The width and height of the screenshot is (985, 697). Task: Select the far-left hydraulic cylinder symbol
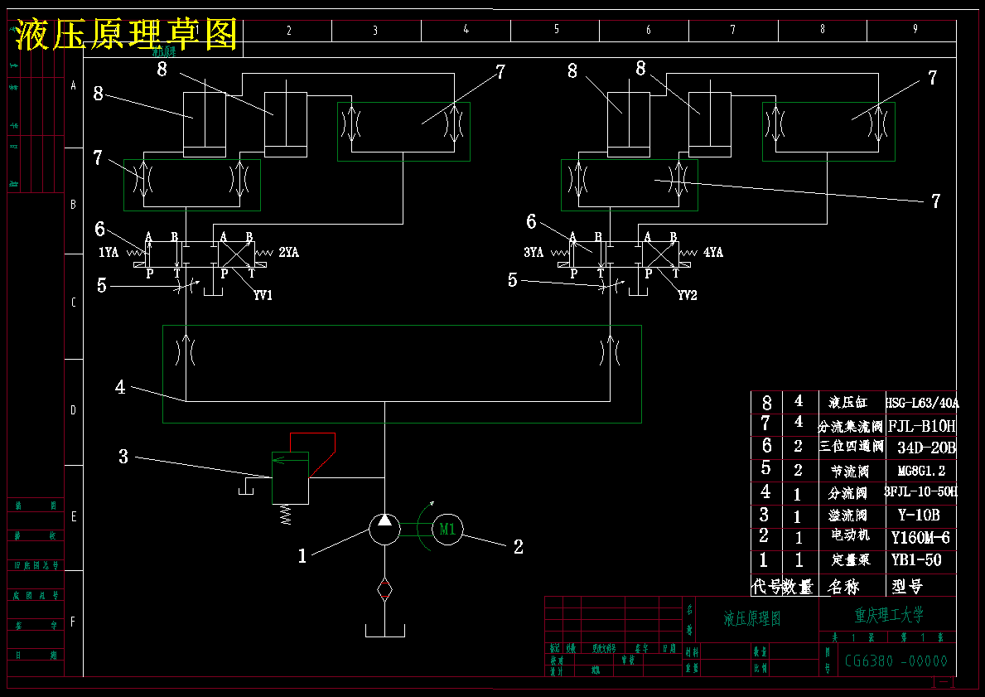click(x=204, y=124)
